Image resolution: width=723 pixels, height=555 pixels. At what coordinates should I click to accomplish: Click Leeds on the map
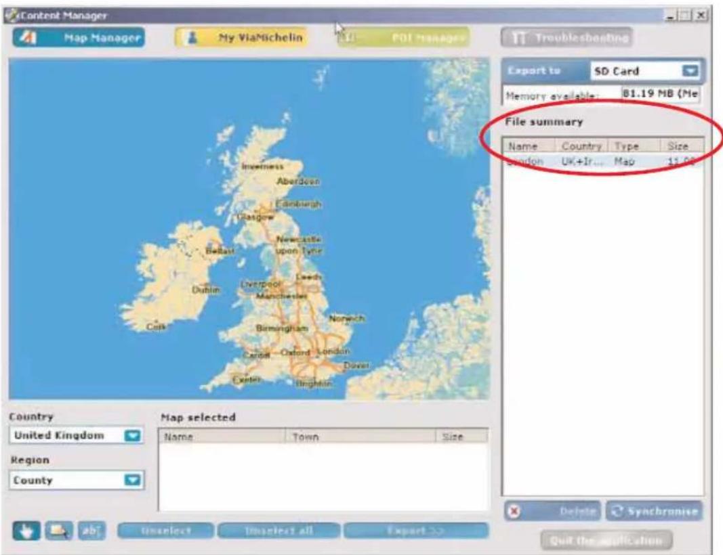pyautogui.click(x=309, y=277)
